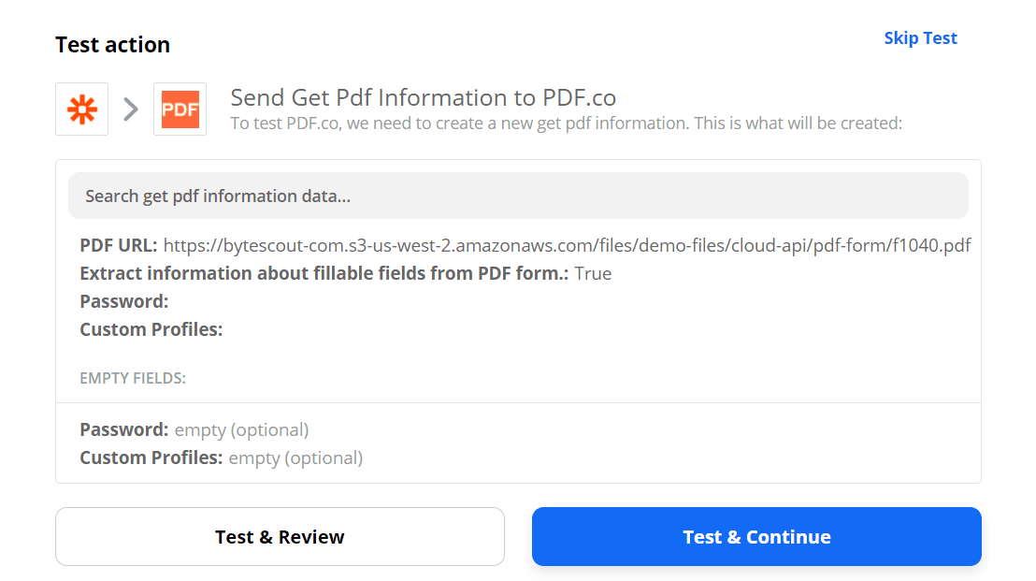Click the search get pdf information field

point(518,196)
